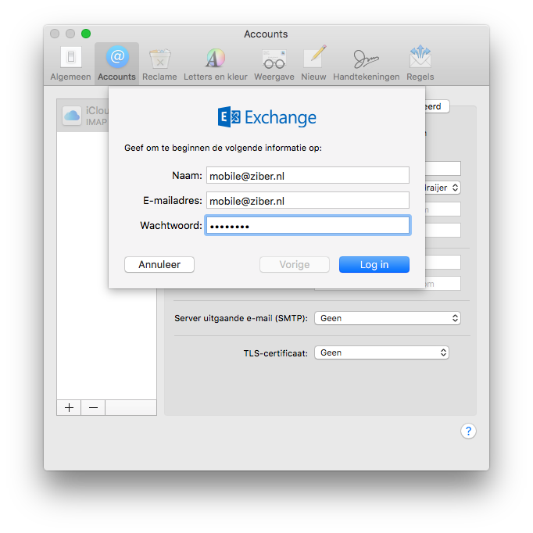Focus the Wachtwoord password field

(308, 225)
